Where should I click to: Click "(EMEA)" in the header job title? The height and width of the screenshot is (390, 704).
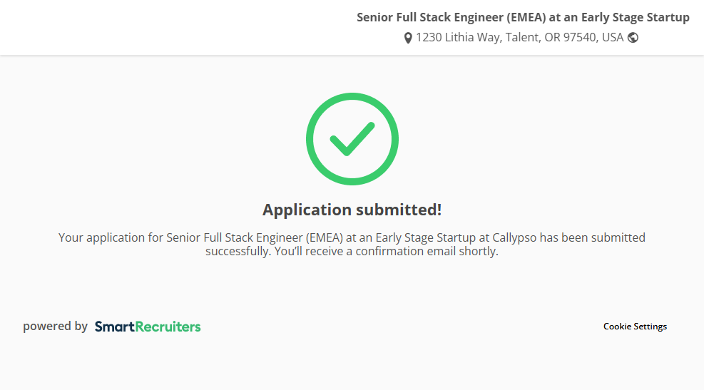(526, 18)
